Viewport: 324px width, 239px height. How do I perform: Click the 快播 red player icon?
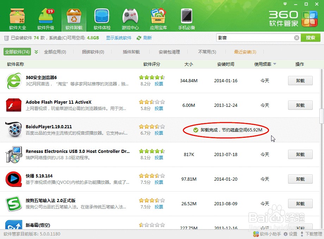(x=14, y=179)
